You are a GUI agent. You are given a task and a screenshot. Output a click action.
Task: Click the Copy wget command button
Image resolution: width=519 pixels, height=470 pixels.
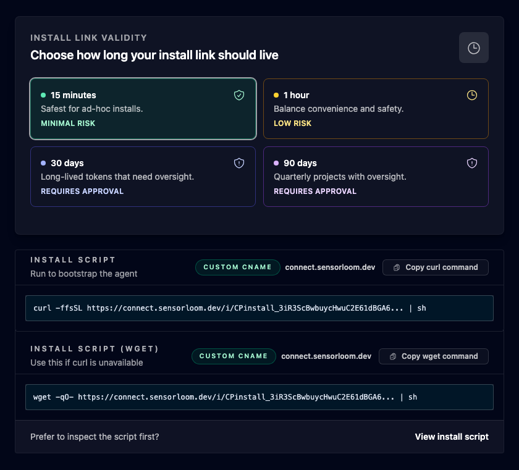click(x=433, y=356)
